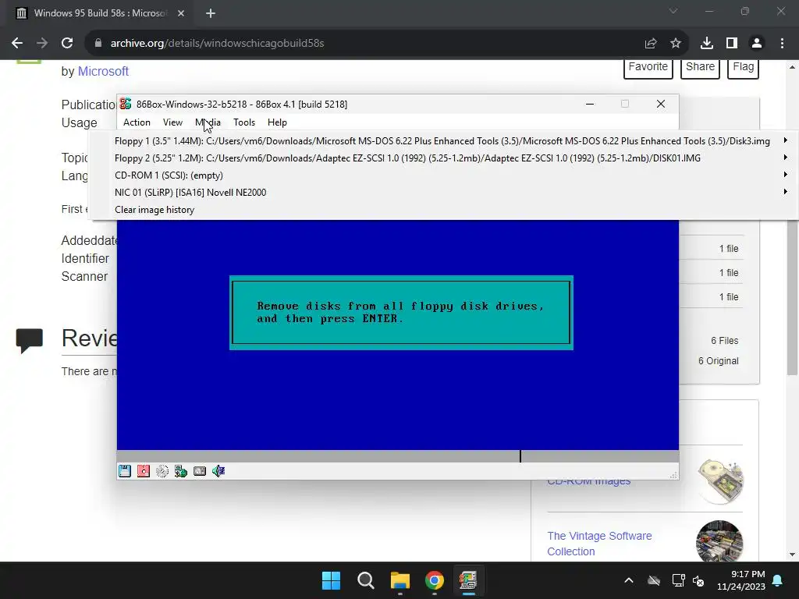Select Floppy 1 Disk3.img menu entry

coord(442,141)
